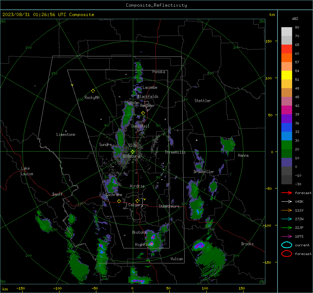Click the Composite_Reflectivity title
The image size is (313, 293).
(156, 5)
